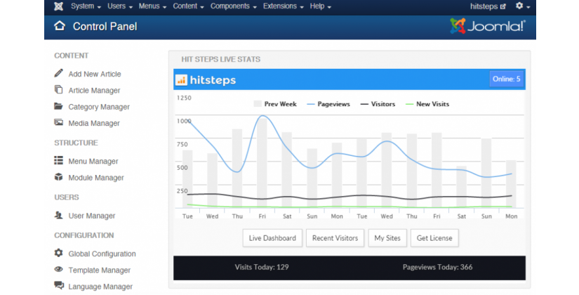This screenshot has height=295, width=579.
Task: Click the Global Configuration gear icon
Action: [58, 253]
